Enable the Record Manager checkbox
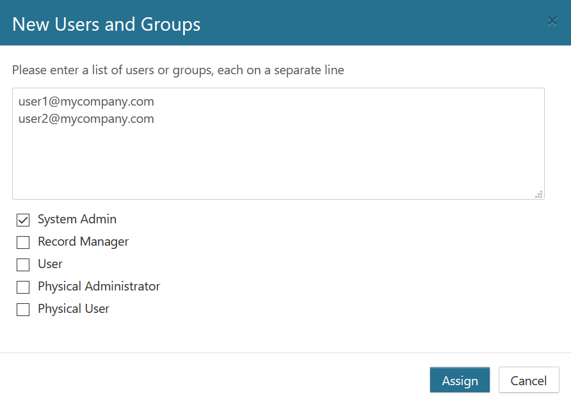The height and width of the screenshot is (405, 571). click(x=23, y=242)
